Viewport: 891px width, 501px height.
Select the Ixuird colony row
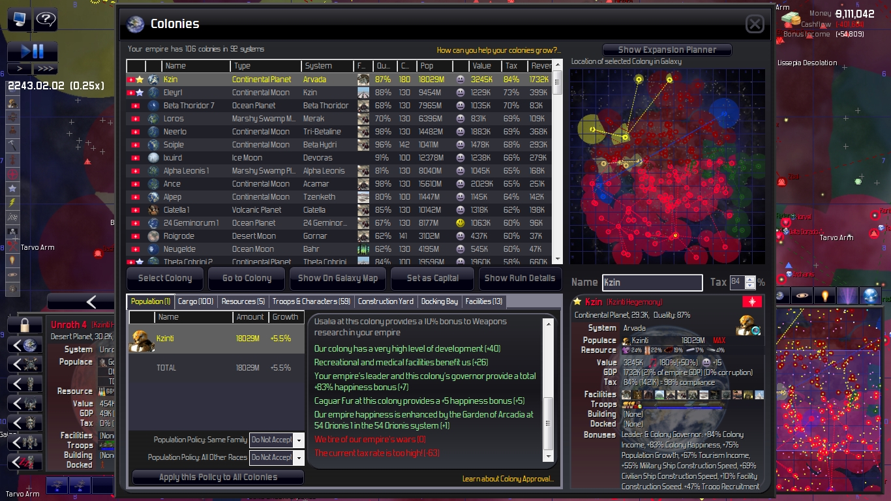tap(339, 158)
